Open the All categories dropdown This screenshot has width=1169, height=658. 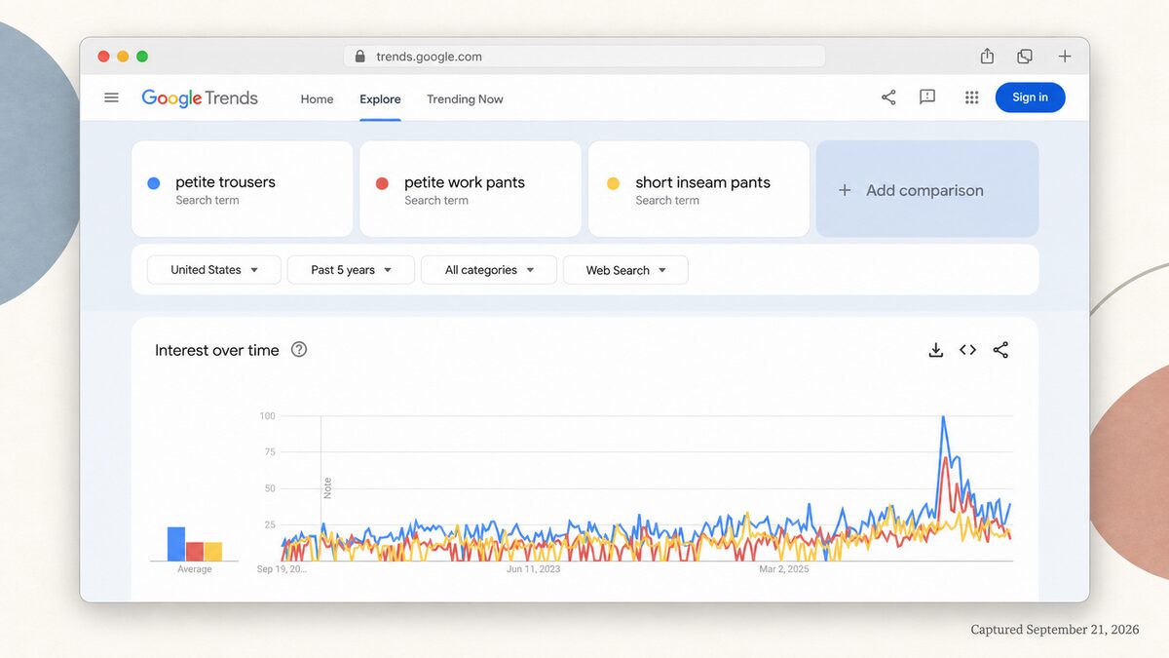[x=489, y=270]
